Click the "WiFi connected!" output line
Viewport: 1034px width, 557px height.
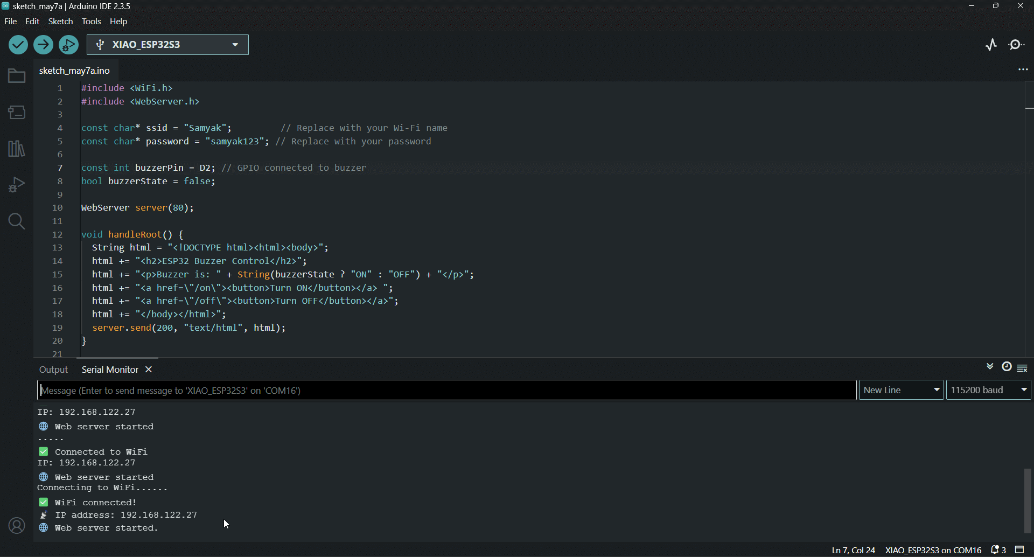pyautogui.click(x=96, y=503)
